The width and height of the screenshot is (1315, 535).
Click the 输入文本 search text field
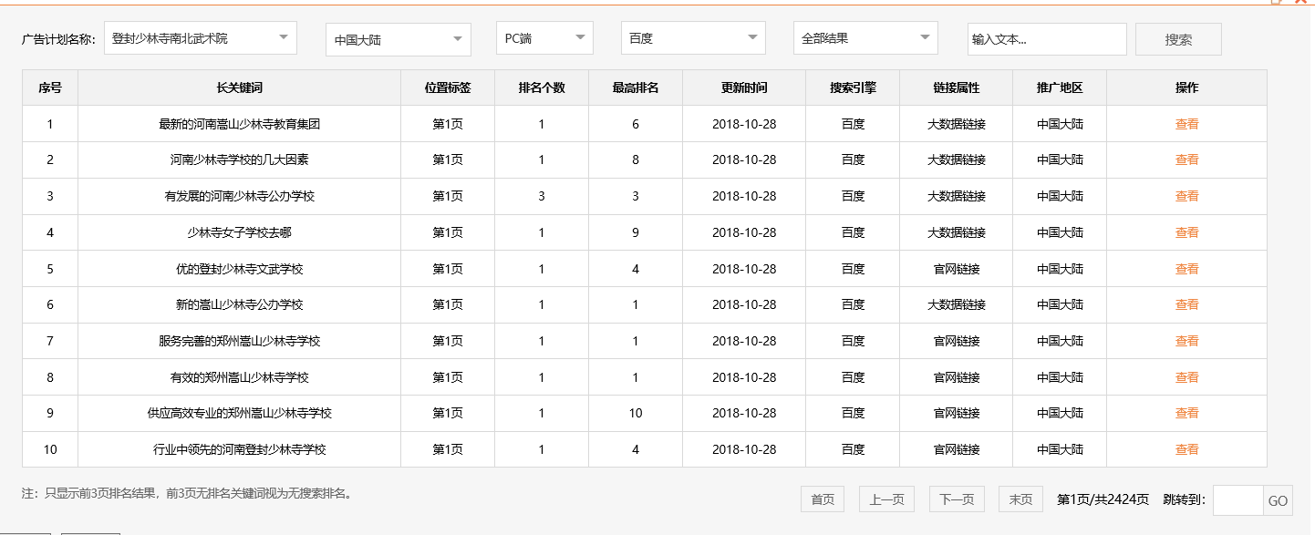tap(1046, 39)
